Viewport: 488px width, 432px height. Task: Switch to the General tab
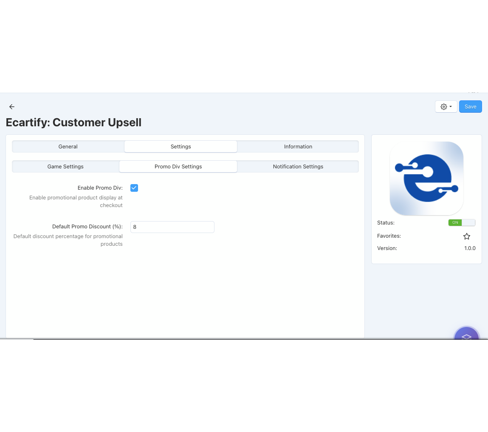tap(68, 147)
